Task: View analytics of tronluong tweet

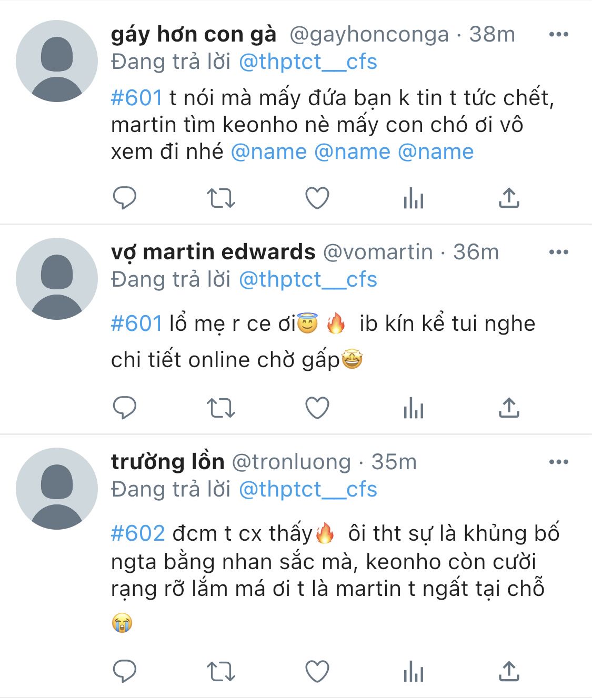Action: [413, 672]
